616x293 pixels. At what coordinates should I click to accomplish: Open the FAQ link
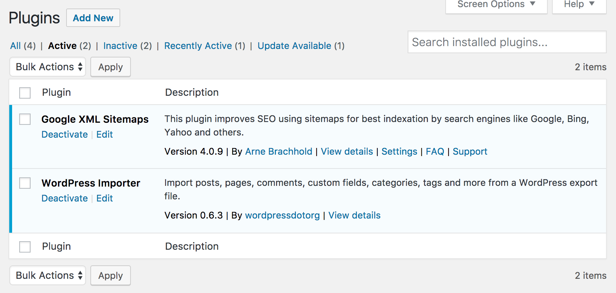point(435,151)
